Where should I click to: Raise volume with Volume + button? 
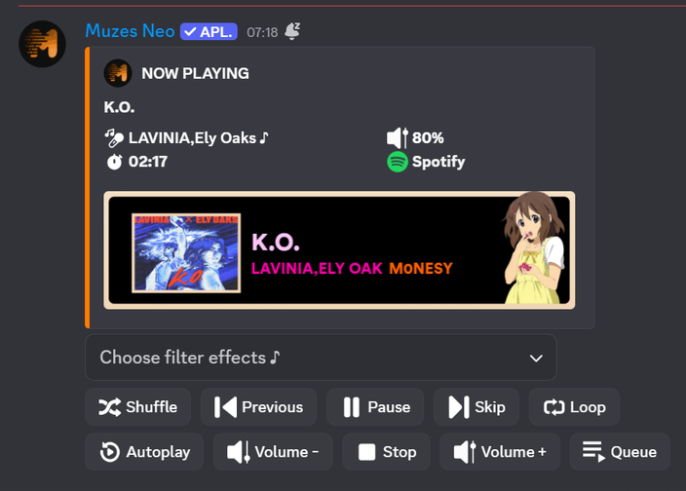coord(500,452)
